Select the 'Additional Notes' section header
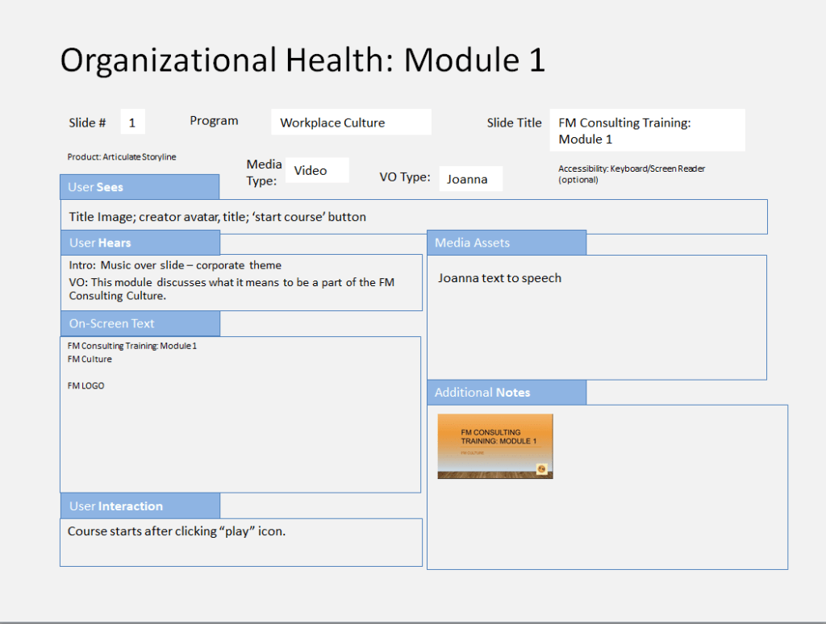This screenshot has height=624, width=826. point(506,392)
